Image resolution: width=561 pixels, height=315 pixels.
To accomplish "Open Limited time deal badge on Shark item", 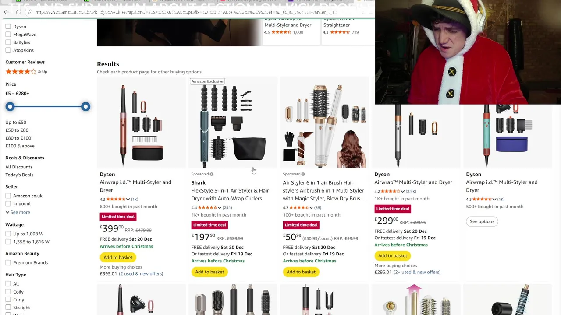I will tap(209, 225).
